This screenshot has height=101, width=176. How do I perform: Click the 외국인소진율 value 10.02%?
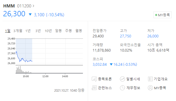126,50
